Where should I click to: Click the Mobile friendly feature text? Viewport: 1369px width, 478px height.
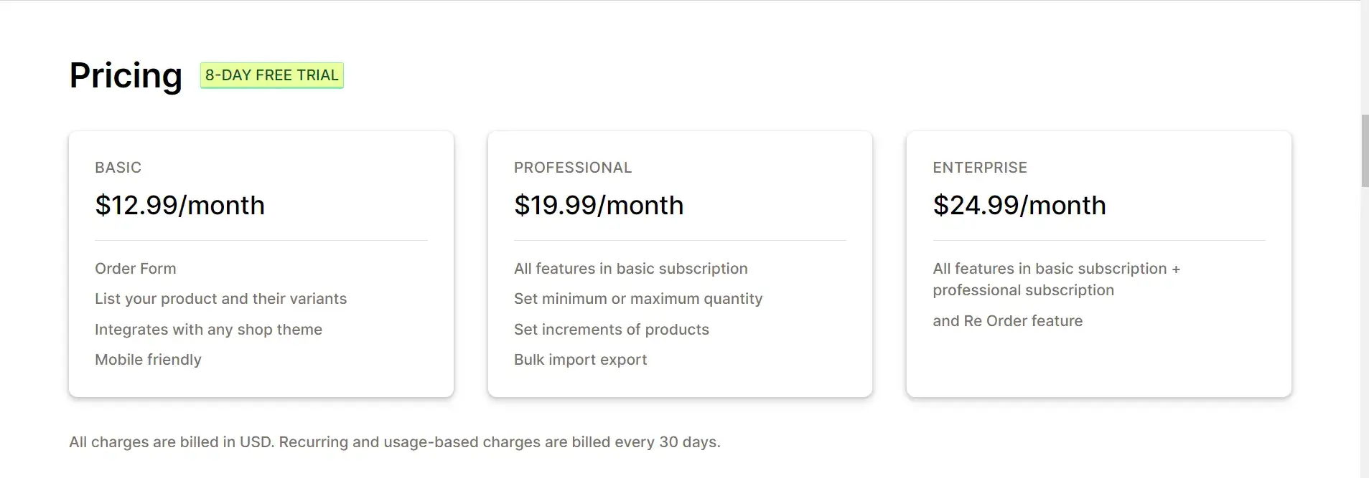[x=148, y=360]
